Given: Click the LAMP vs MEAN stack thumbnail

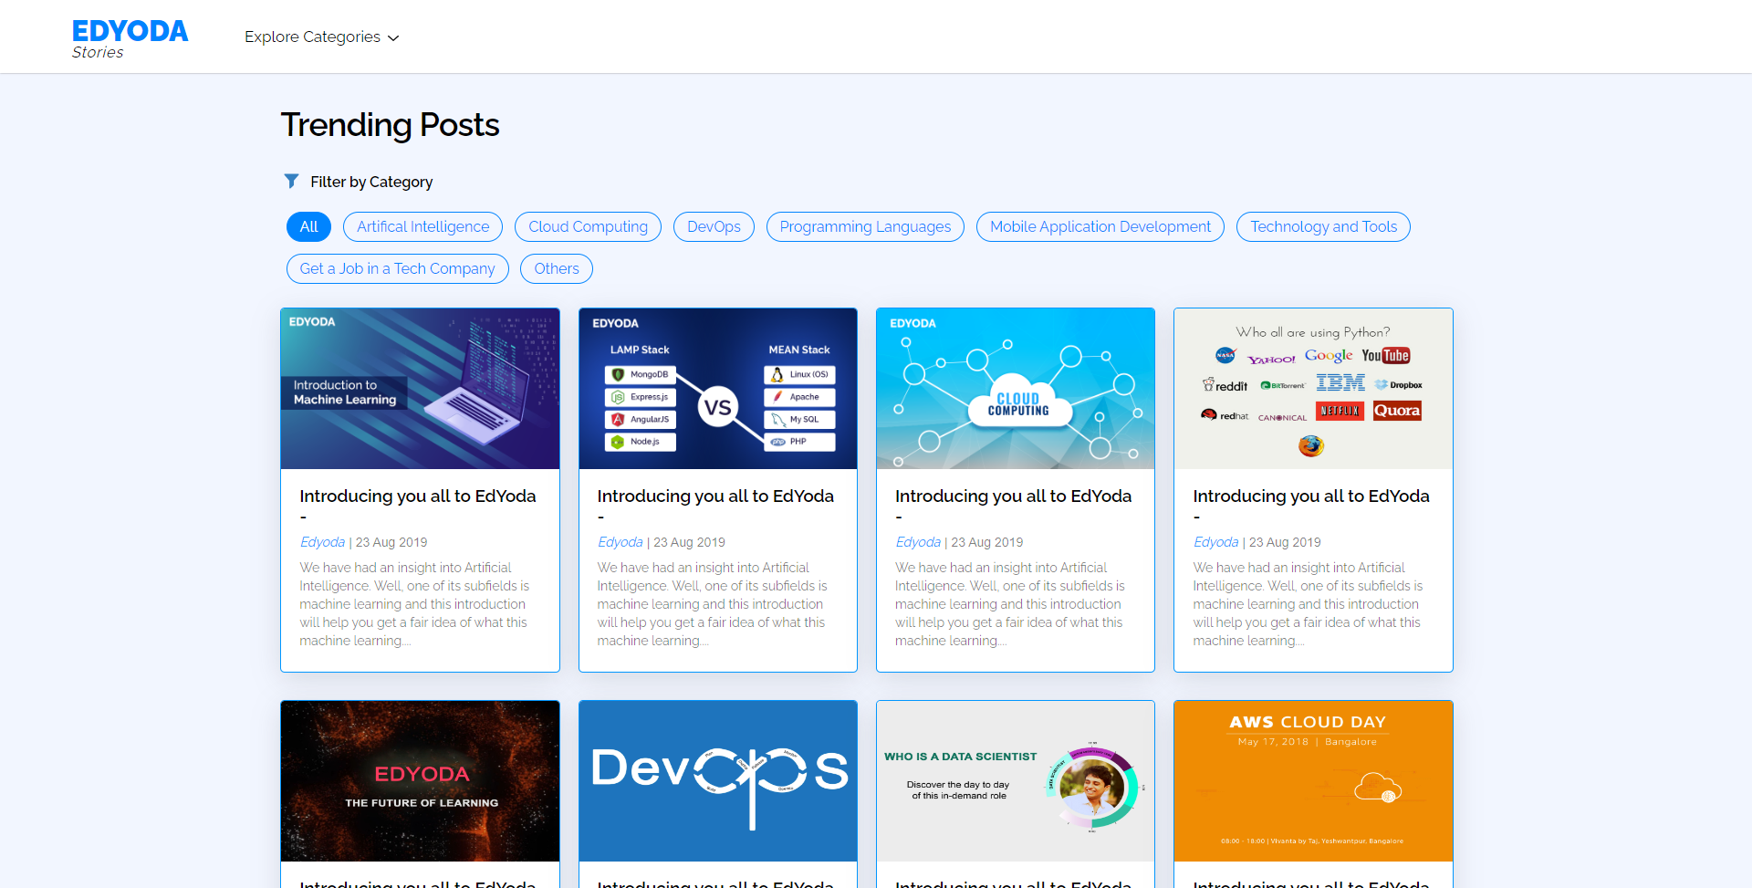Looking at the screenshot, I should [x=717, y=388].
